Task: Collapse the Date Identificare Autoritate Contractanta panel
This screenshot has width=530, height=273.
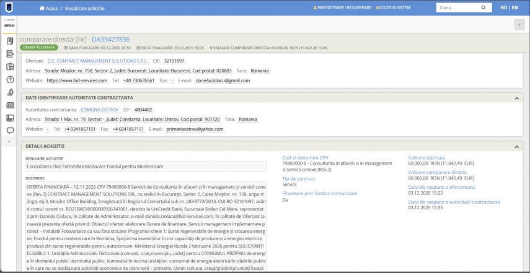Action: 516,98
